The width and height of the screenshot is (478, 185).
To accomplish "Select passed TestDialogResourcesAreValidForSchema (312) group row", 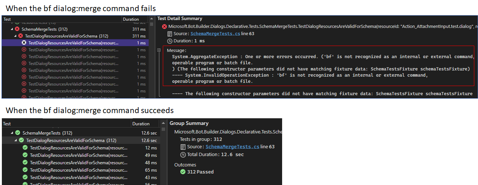I will pyautogui.click(x=81, y=141).
